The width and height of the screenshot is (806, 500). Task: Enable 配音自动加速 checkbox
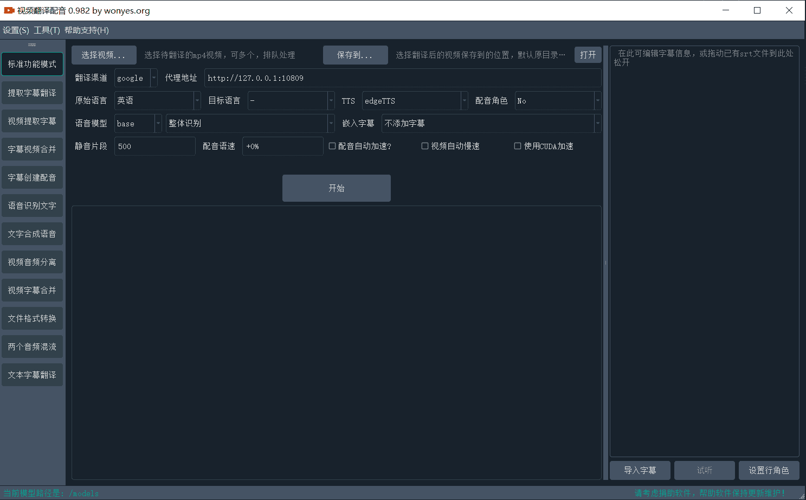click(x=332, y=146)
